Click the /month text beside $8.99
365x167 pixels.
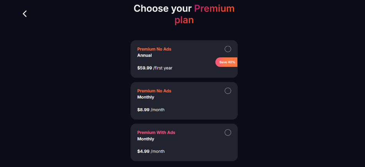pyautogui.click(x=157, y=110)
